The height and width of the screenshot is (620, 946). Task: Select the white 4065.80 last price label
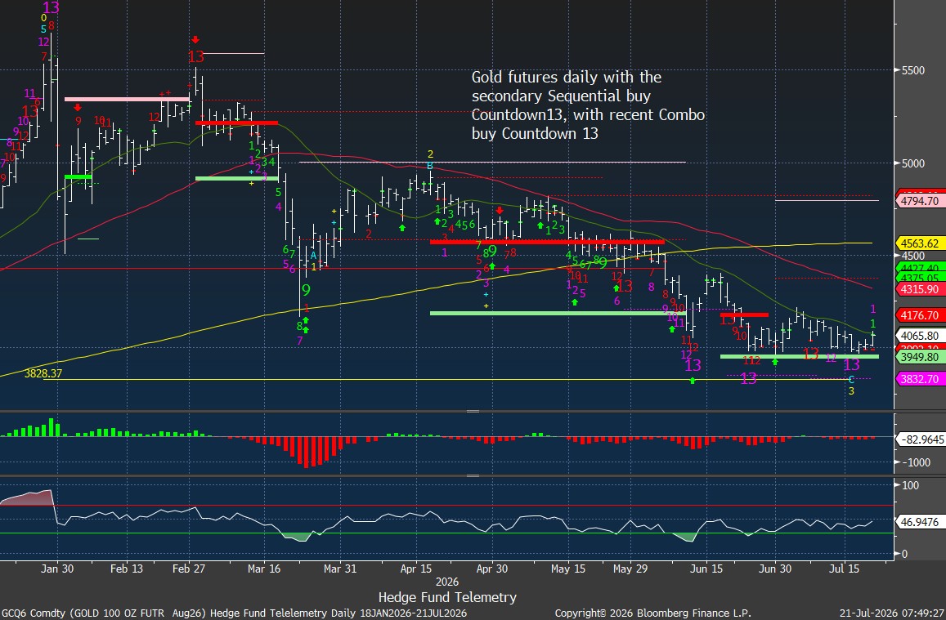tap(920, 336)
